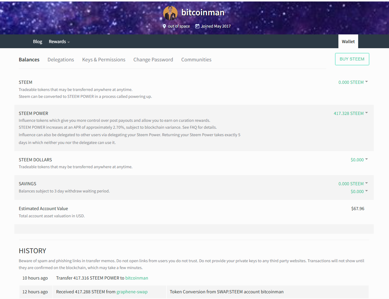Screen dimensions: 389x299
Task: Click the HISTORY section heading
Action: click(32, 251)
